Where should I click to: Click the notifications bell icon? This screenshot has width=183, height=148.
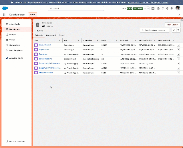pos(172,9)
